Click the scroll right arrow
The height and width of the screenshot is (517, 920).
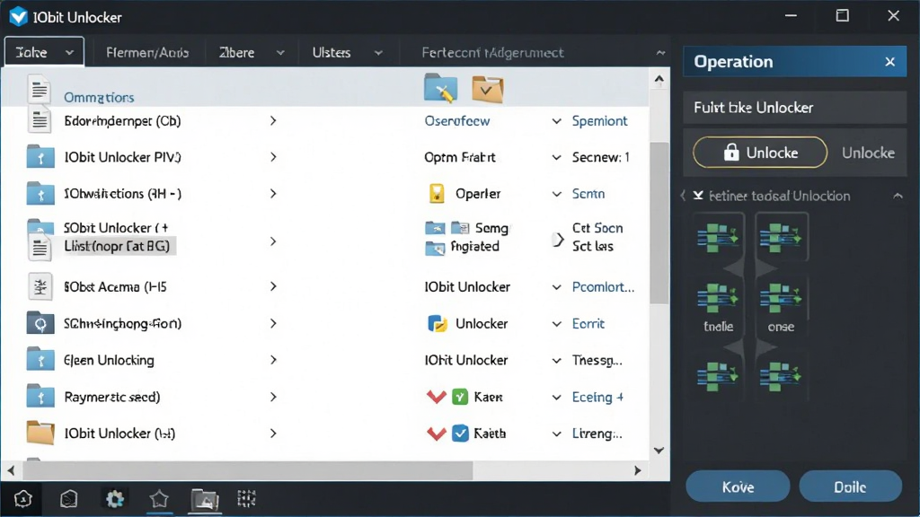tap(638, 470)
